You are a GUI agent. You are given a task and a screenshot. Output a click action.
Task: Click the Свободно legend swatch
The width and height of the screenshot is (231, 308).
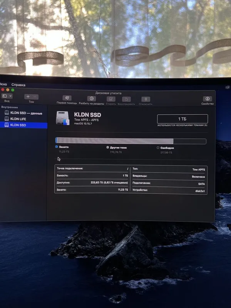coord(158,148)
